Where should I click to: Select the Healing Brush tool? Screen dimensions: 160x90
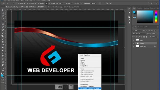(3, 30)
